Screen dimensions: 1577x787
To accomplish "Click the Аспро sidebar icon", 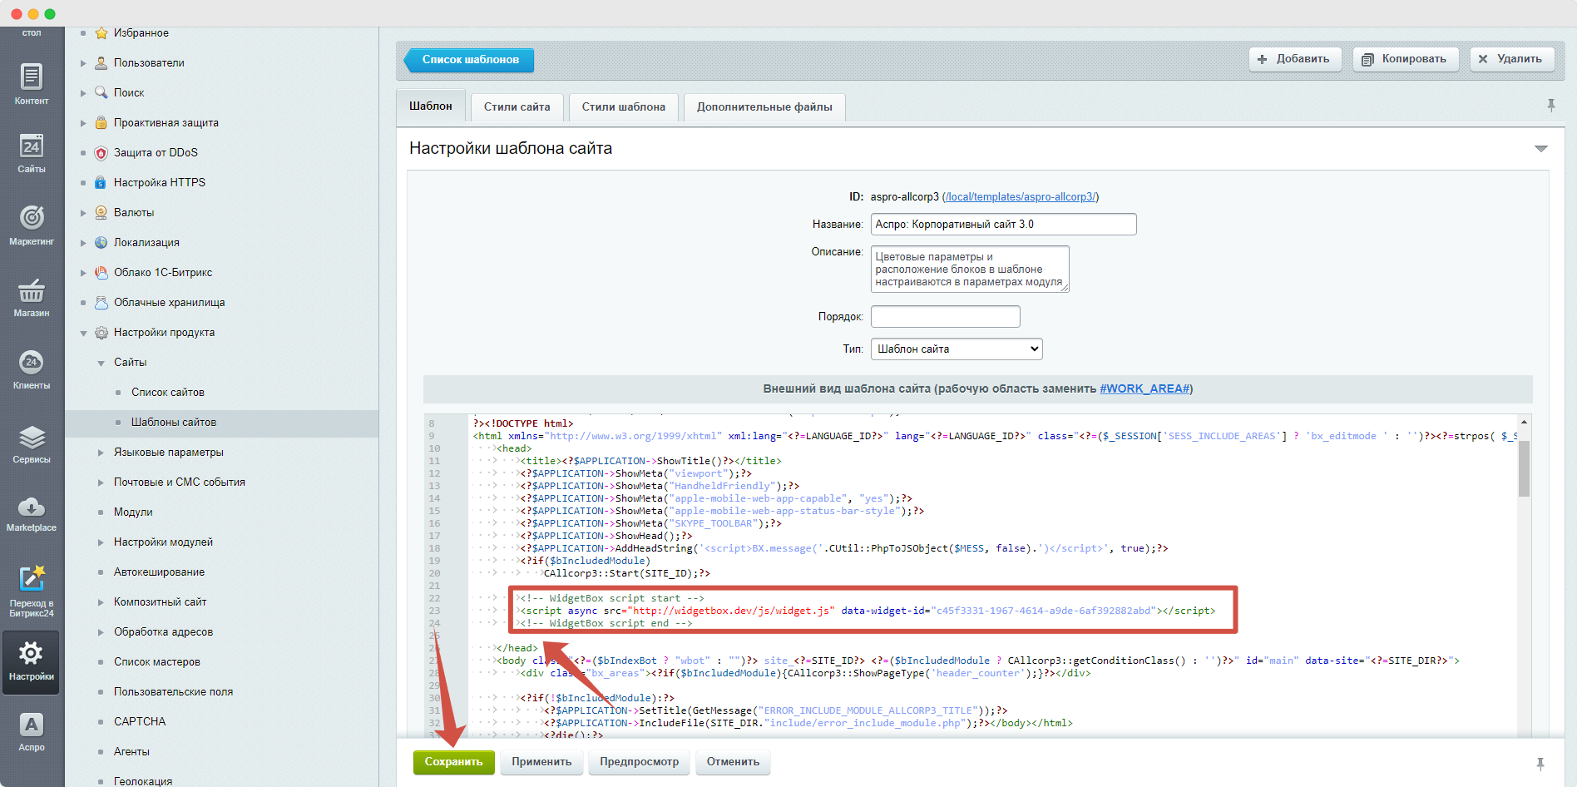I will 32,731.
